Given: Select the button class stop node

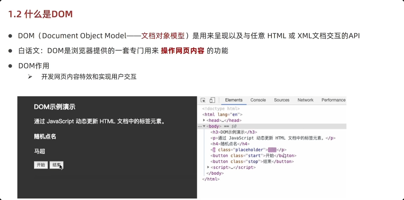Looking at the screenshot, I should click(252, 161).
